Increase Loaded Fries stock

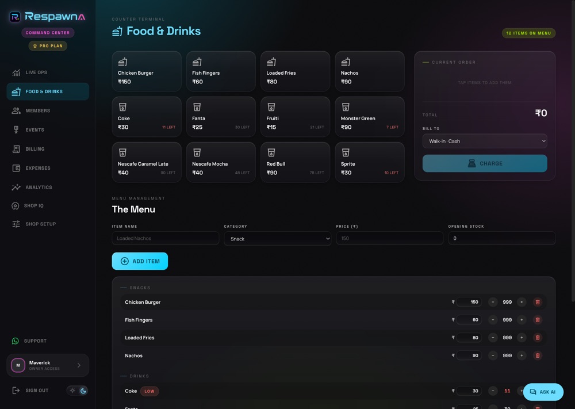(522, 338)
